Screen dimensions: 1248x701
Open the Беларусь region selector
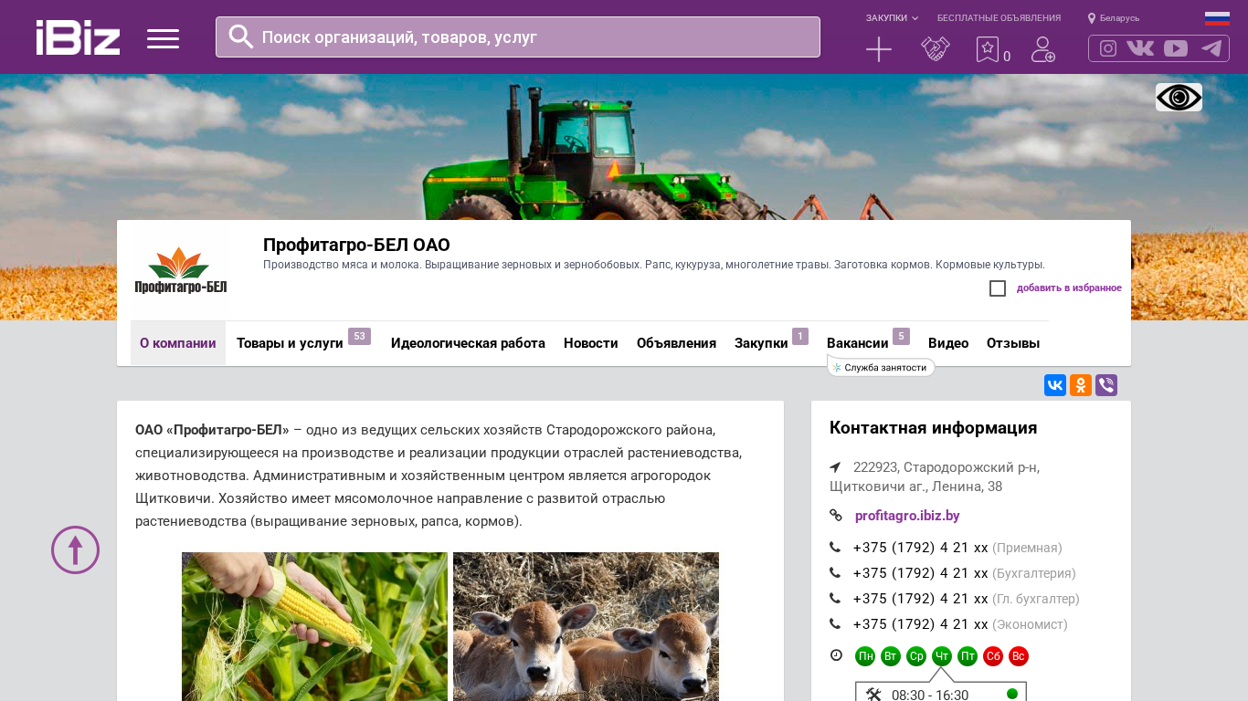[x=1114, y=18]
